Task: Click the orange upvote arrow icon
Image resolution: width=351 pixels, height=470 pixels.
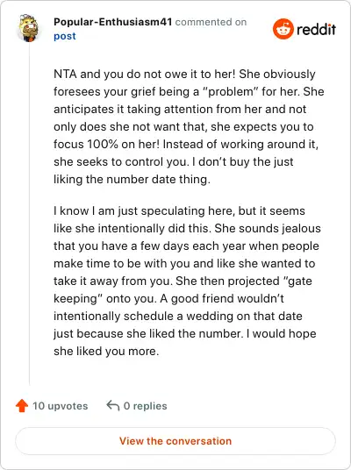Action: click(22, 406)
